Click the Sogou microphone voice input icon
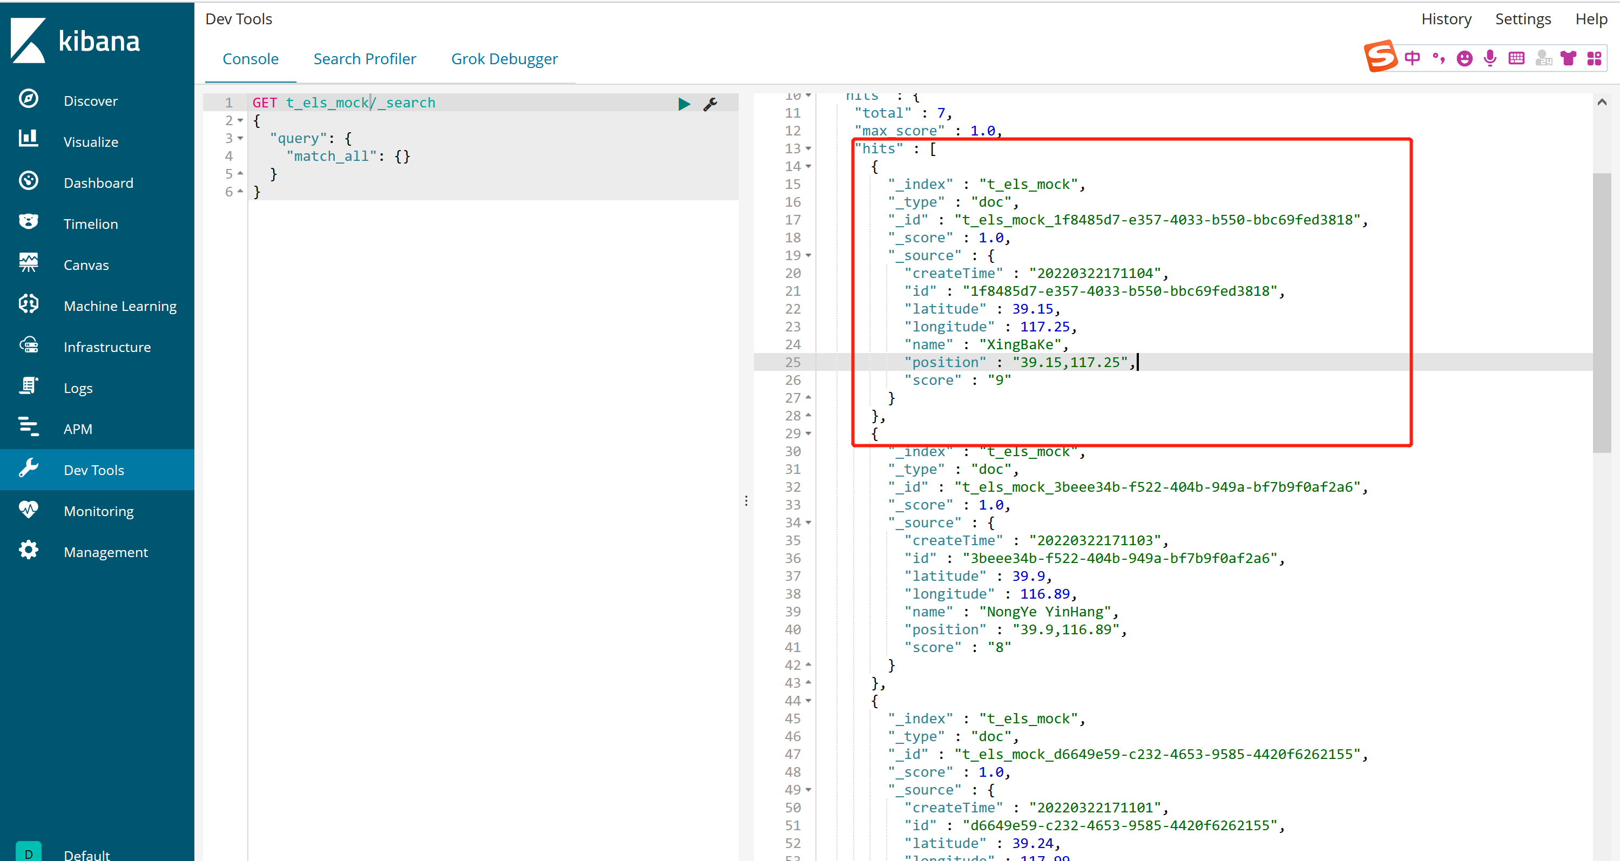1620x861 pixels. pos(1490,58)
